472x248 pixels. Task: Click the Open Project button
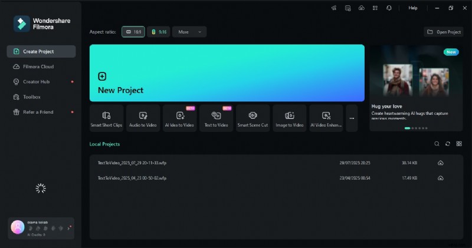pyautogui.click(x=443, y=32)
